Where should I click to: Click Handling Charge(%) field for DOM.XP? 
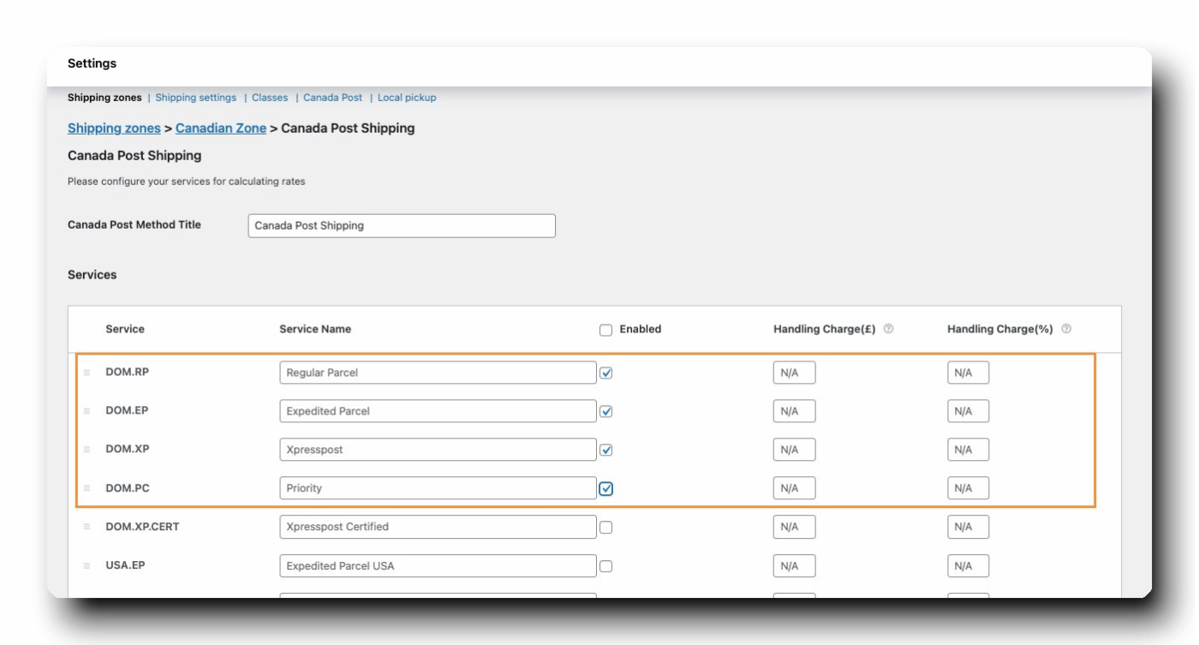tap(968, 450)
